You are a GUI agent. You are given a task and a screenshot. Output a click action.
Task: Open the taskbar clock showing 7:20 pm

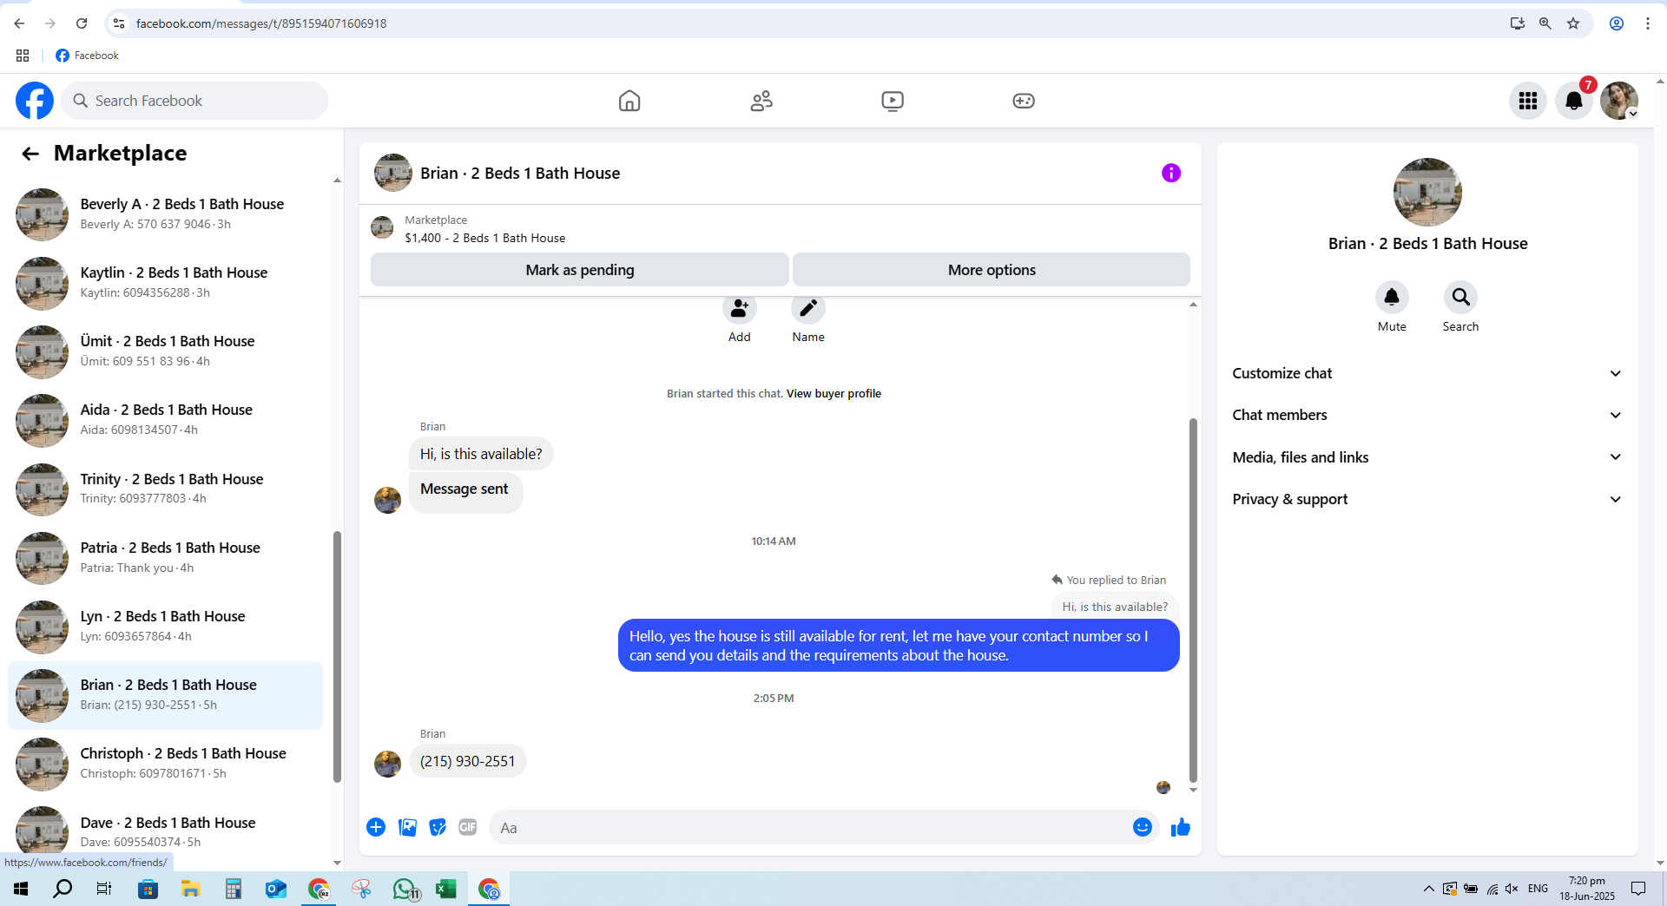coord(1587,889)
